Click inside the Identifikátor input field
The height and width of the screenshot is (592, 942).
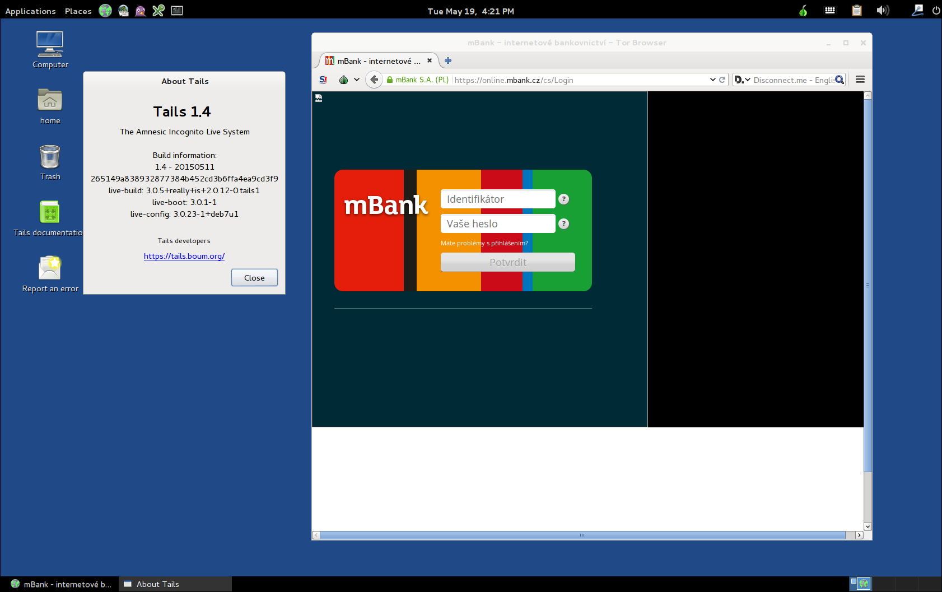pyautogui.click(x=497, y=199)
